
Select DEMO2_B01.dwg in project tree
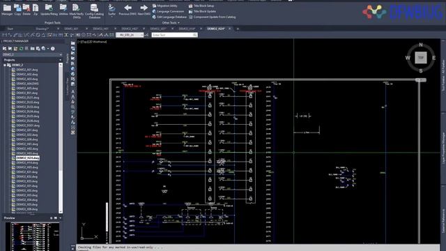[x=26, y=93]
